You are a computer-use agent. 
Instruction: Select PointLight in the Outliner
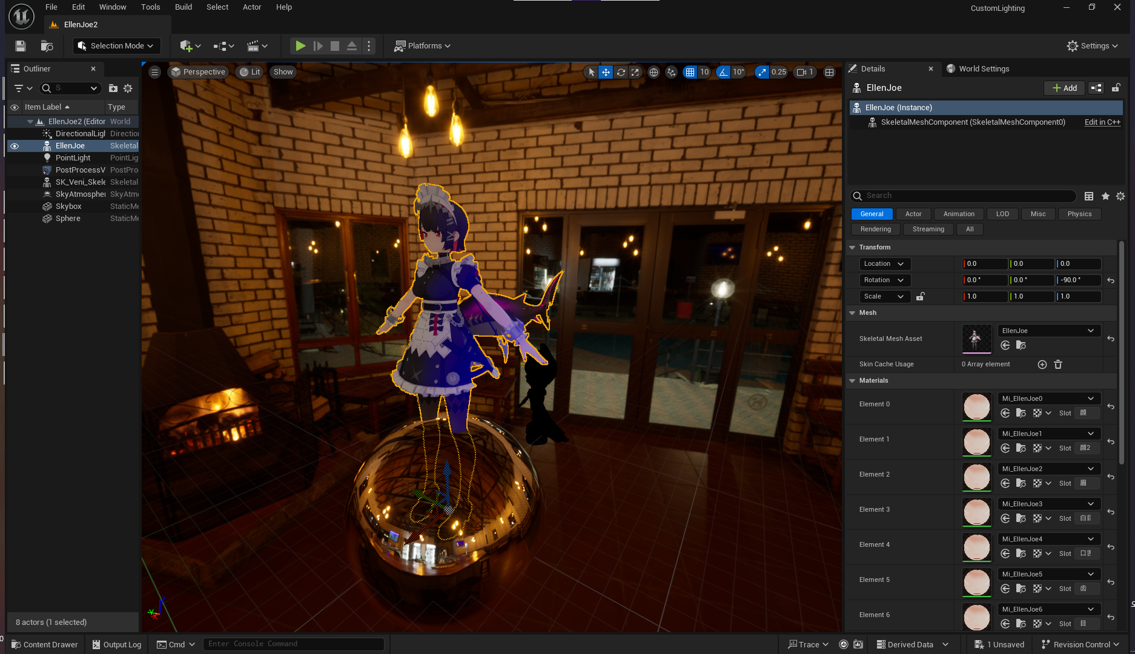(73, 158)
